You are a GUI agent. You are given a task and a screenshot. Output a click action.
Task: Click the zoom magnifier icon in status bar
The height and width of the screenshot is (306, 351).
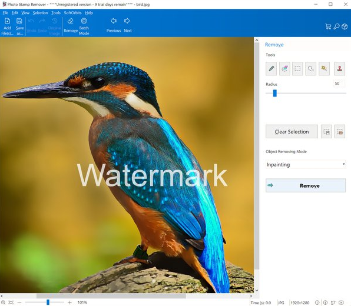3,302
